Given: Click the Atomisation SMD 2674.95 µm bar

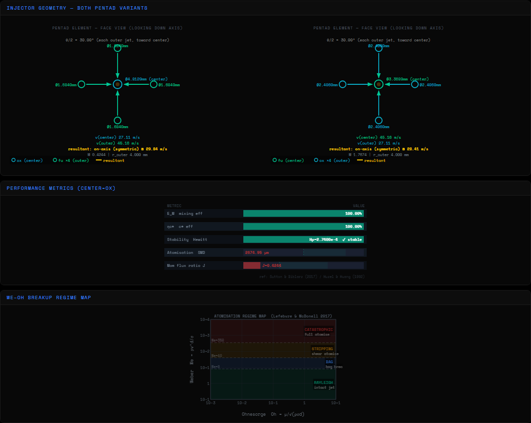Looking at the screenshot, I should point(304,252).
